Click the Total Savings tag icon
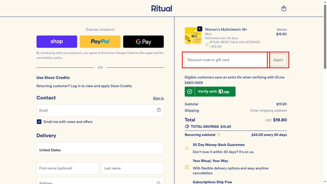327x184 pixels. coord(187,126)
